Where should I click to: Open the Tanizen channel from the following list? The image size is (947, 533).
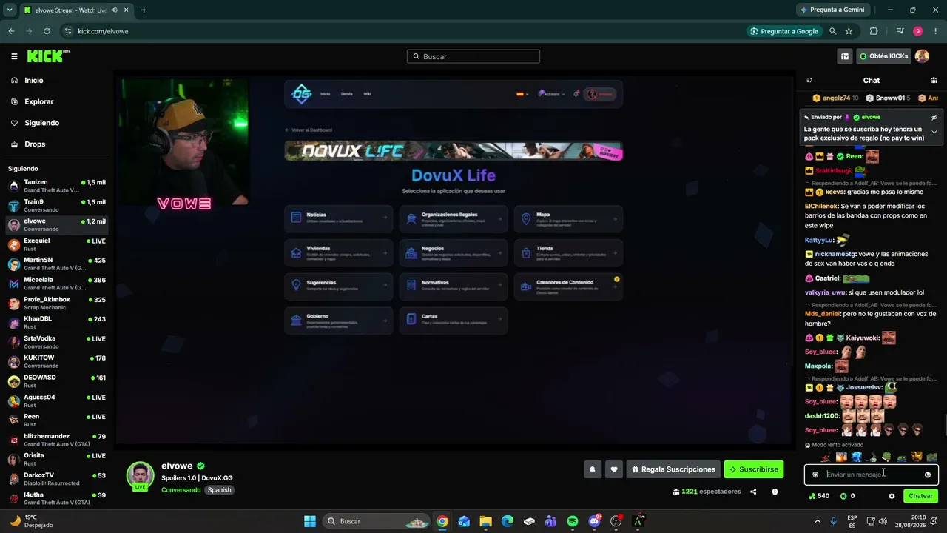(57, 186)
